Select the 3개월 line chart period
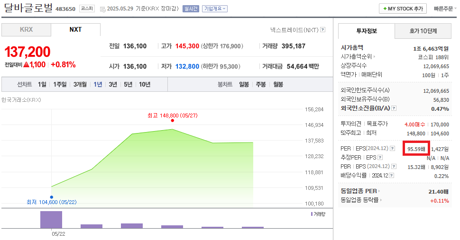 pos(80,84)
